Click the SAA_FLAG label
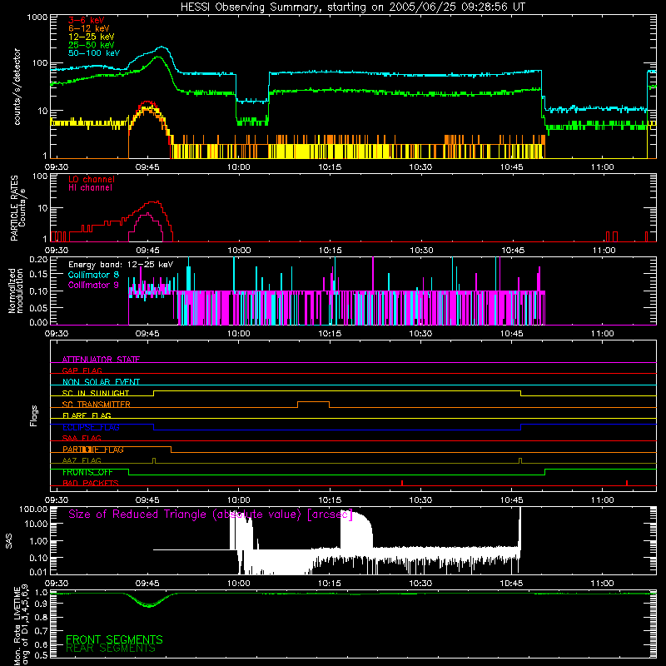Screen dimensions: 666x666 coord(82,438)
